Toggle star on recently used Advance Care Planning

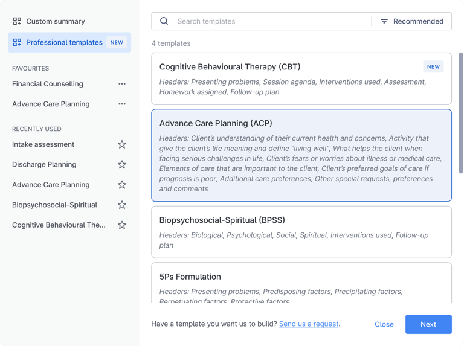(x=122, y=185)
